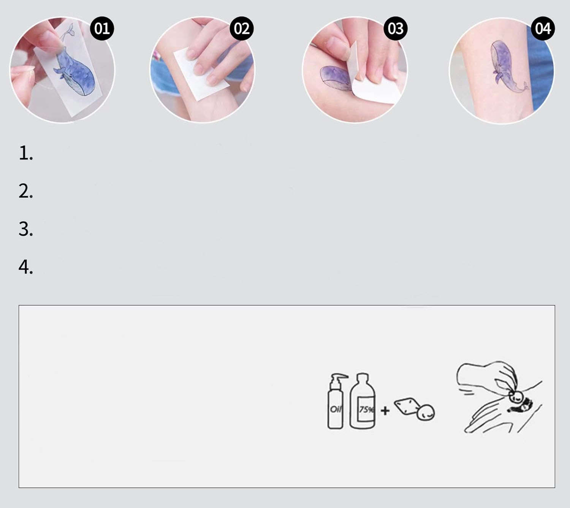
Task: Click the 03 step number badge
Action: click(396, 29)
